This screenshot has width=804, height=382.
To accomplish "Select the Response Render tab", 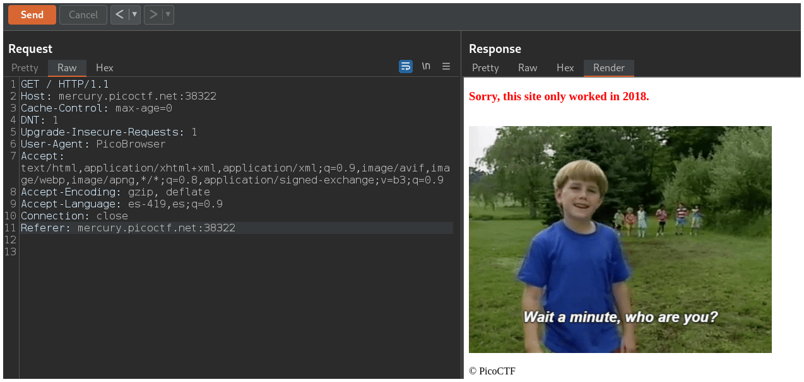I will click(x=608, y=67).
